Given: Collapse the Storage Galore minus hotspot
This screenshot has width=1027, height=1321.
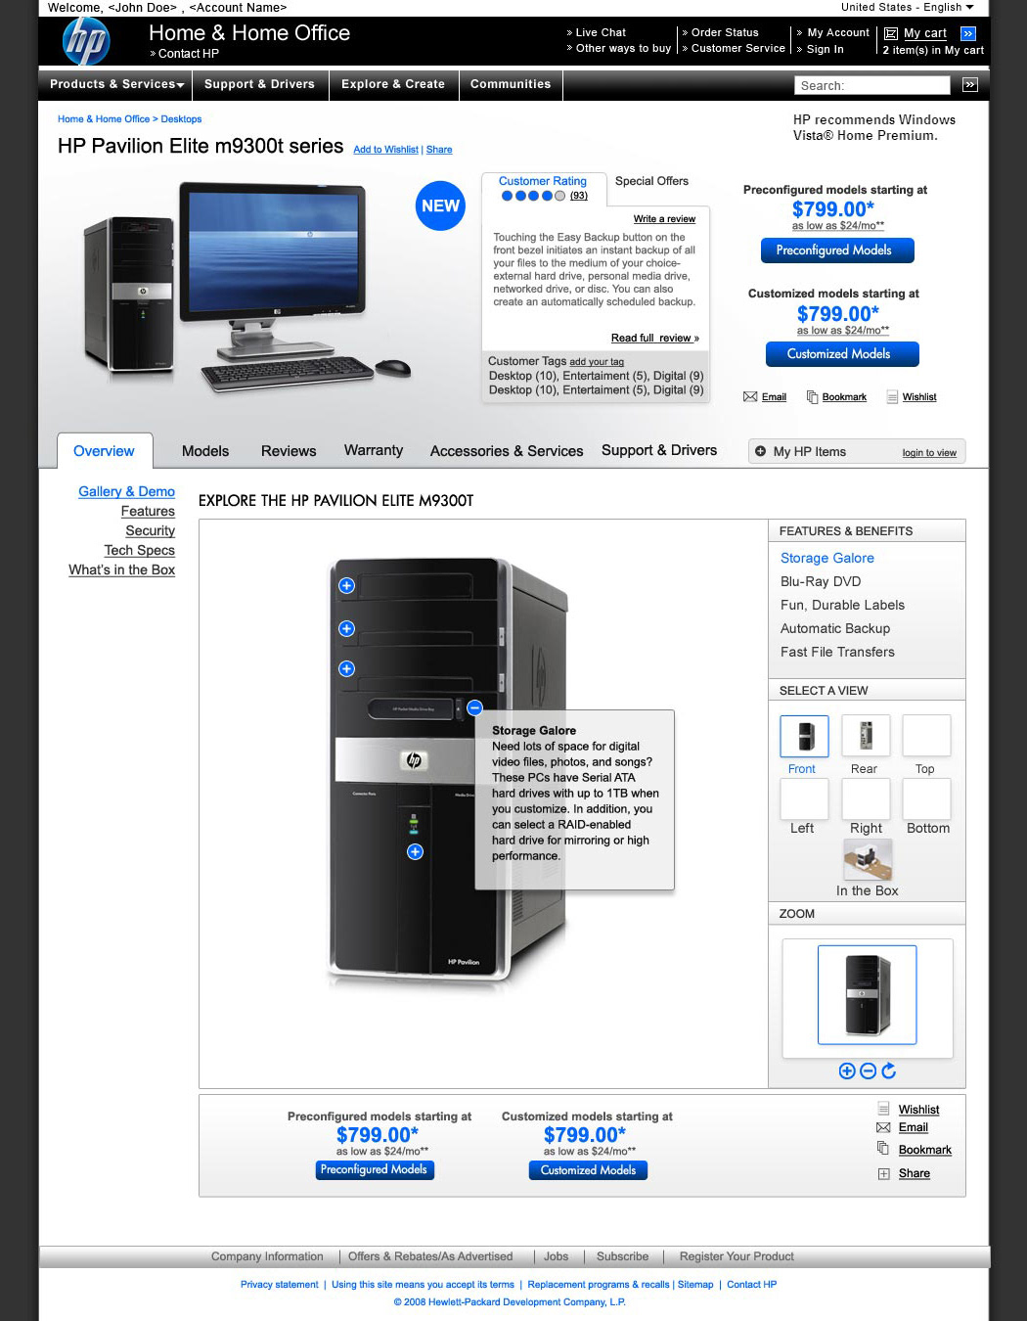Looking at the screenshot, I should coord(474,707).
